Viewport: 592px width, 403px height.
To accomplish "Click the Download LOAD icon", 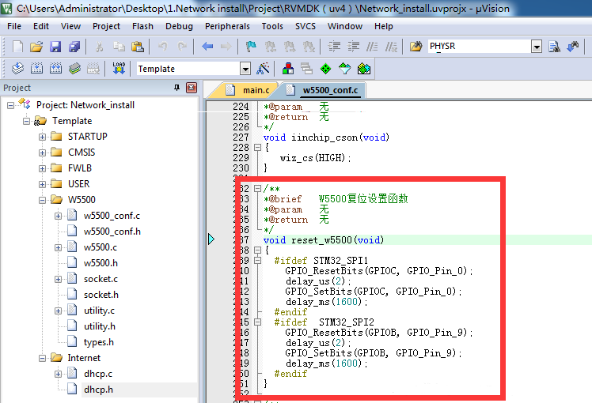I will coord(119,69).
